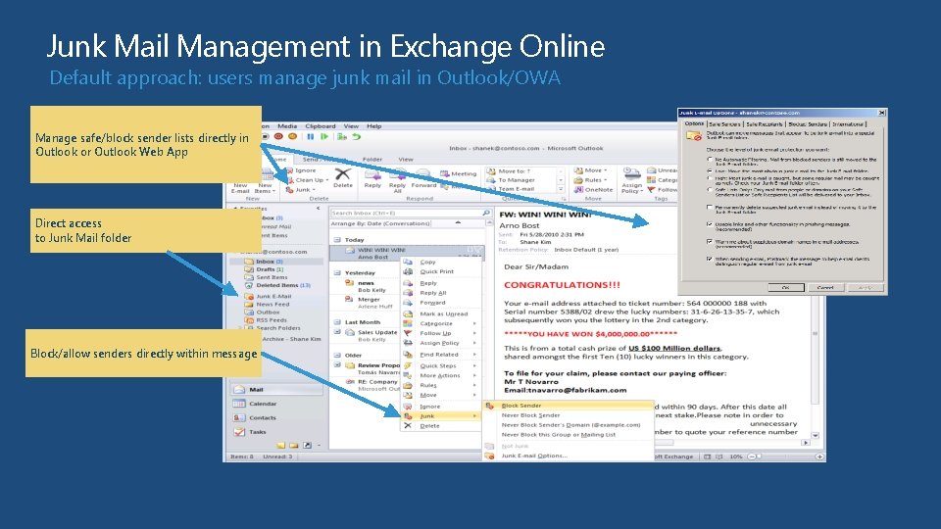941x529 pixels.
Task: Click the Ignore button in Delete group
Action: point(301,170)
